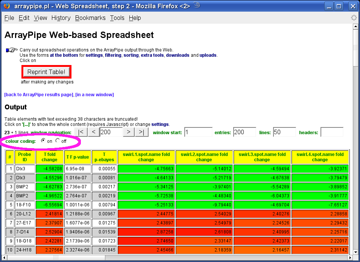Open the Tools menu
Image resolution: width=360 pixels, height=262 pixels.
tap(117, 18)
